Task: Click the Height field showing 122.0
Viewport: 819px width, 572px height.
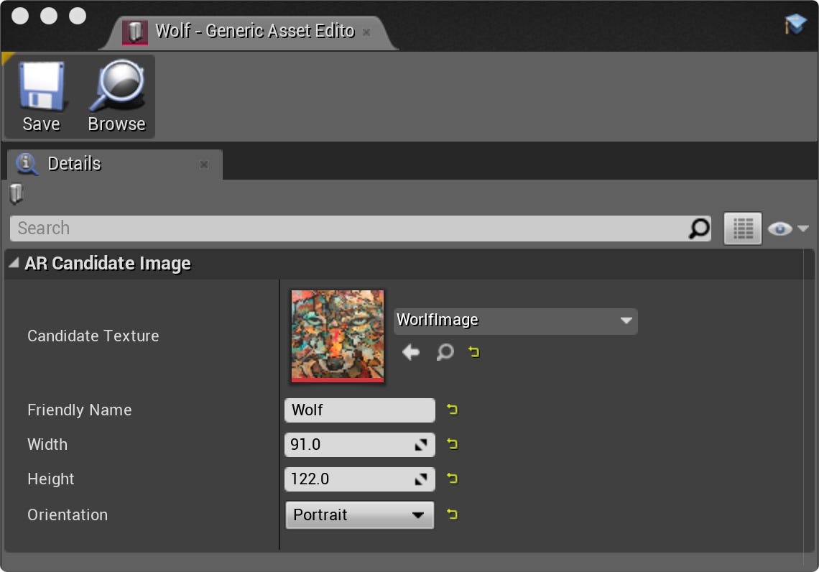Action: (359, 479)
